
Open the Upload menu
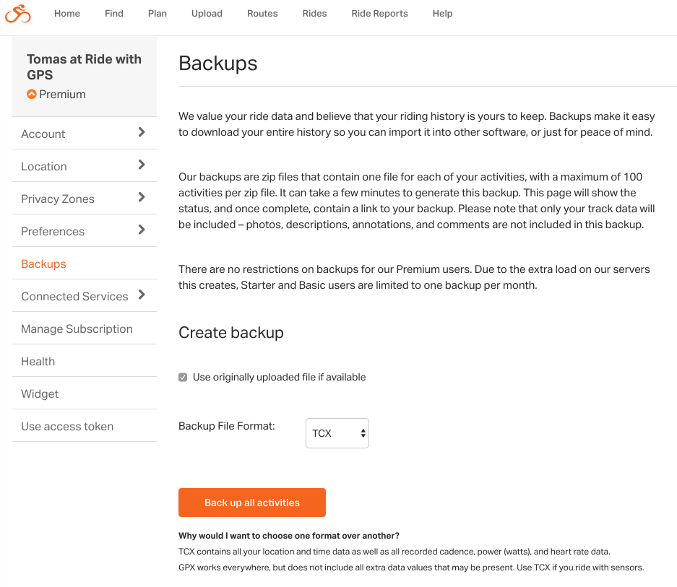point(207,14)
